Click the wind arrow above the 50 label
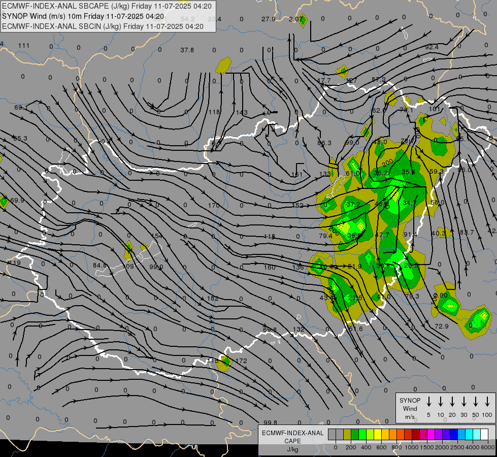The height and width of the screenshot is (457, 497). [476, 402]
